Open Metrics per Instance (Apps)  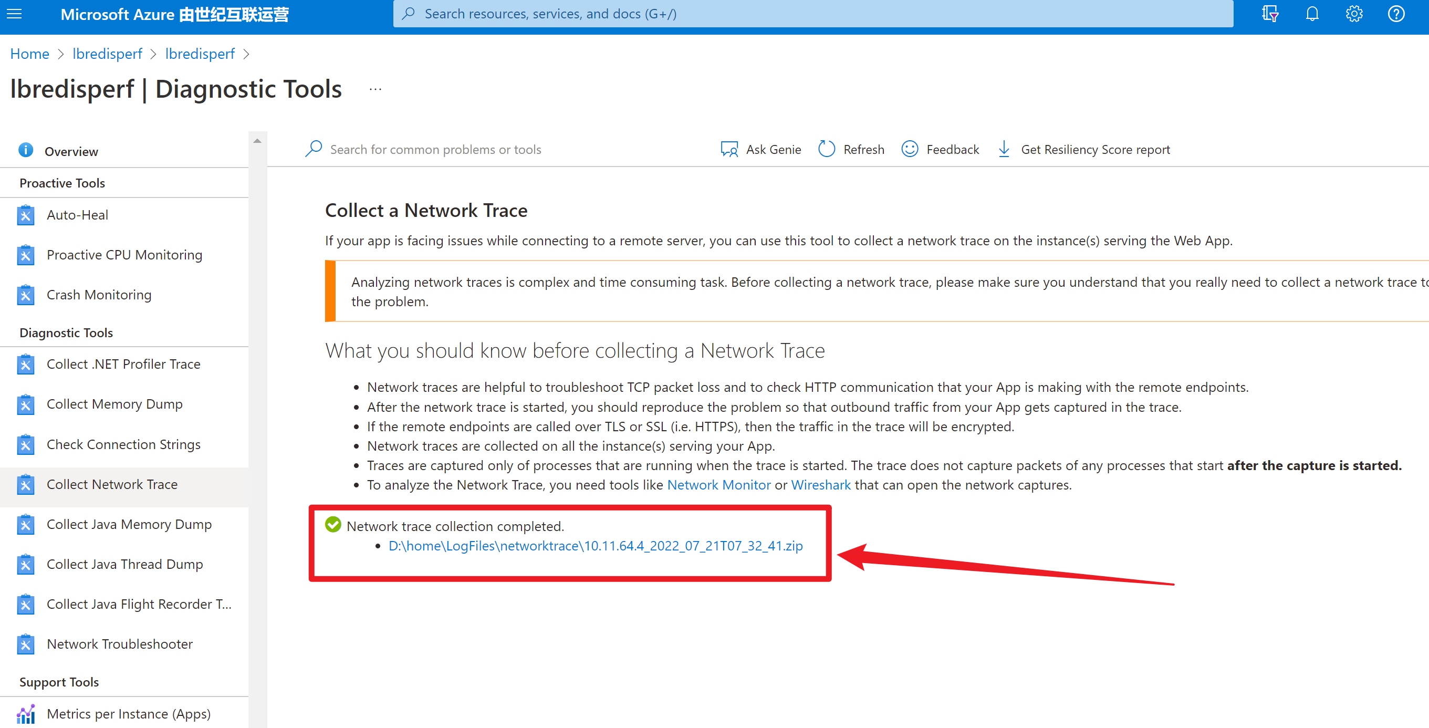pyautogui.click(x=128, y=714)
